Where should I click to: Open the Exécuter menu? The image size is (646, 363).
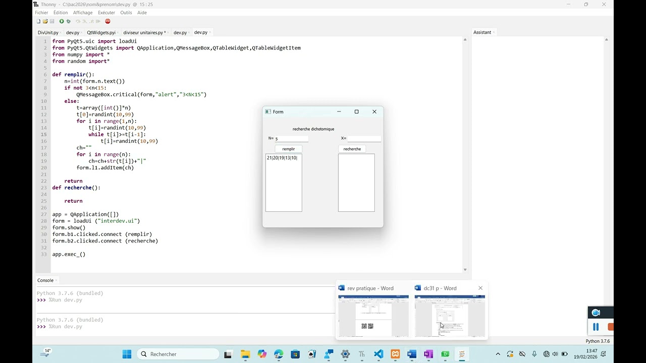[106, 13]
